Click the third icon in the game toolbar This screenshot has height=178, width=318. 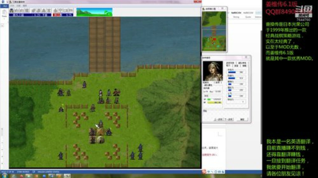coord(22,11)
